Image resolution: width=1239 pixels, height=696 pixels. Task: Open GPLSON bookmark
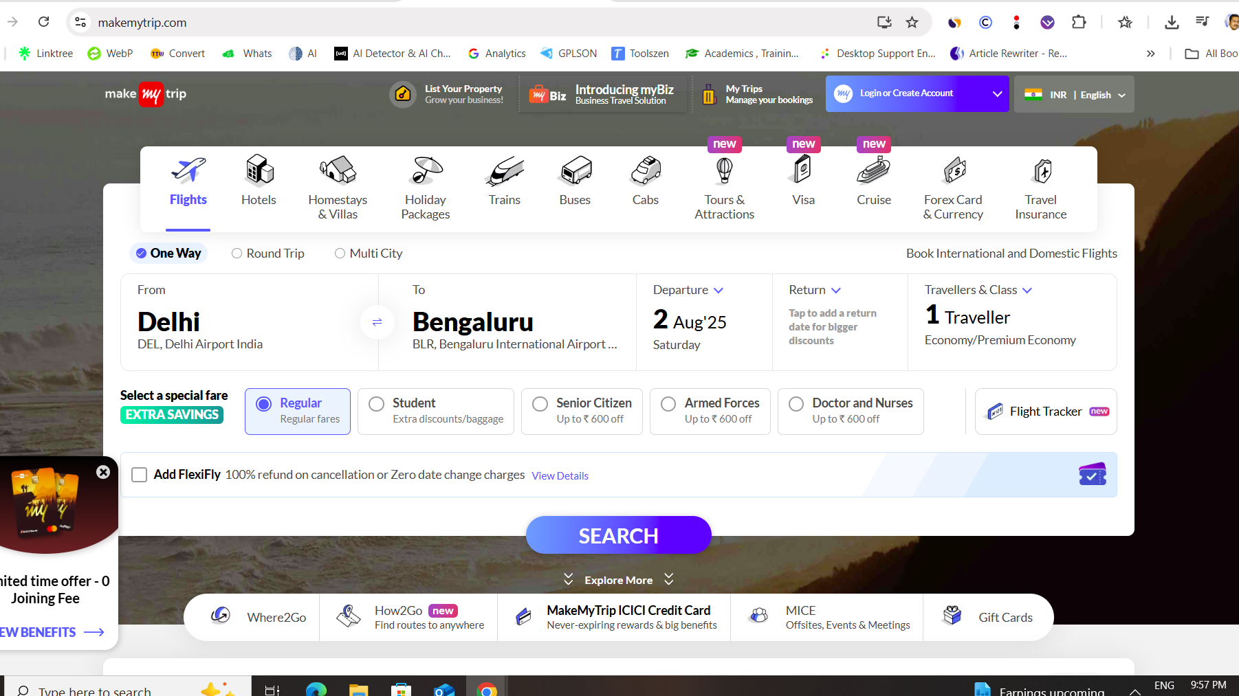click(568, 54)
